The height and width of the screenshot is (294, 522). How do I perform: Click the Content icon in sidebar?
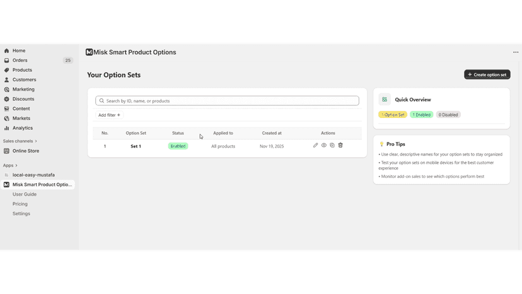pyautogui.click(x=7, y=109)
